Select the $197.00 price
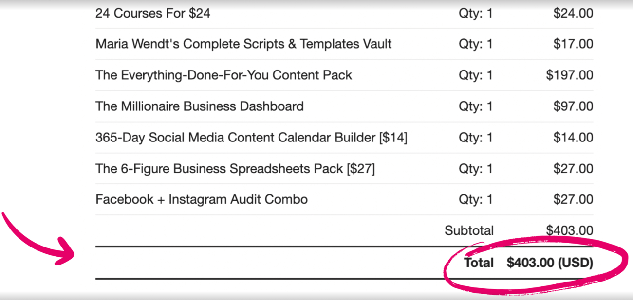The height and width of the screenshot is (300, 633). tap(570, 75)
